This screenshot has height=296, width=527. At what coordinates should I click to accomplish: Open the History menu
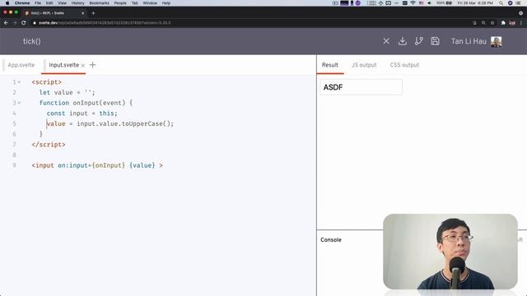click(77, 3)
